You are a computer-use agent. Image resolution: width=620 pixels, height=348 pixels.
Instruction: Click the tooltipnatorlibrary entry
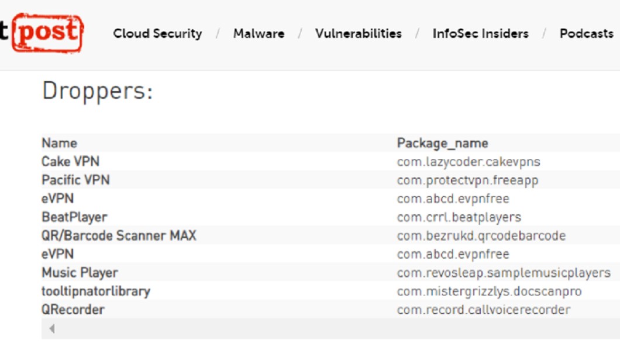96,291
